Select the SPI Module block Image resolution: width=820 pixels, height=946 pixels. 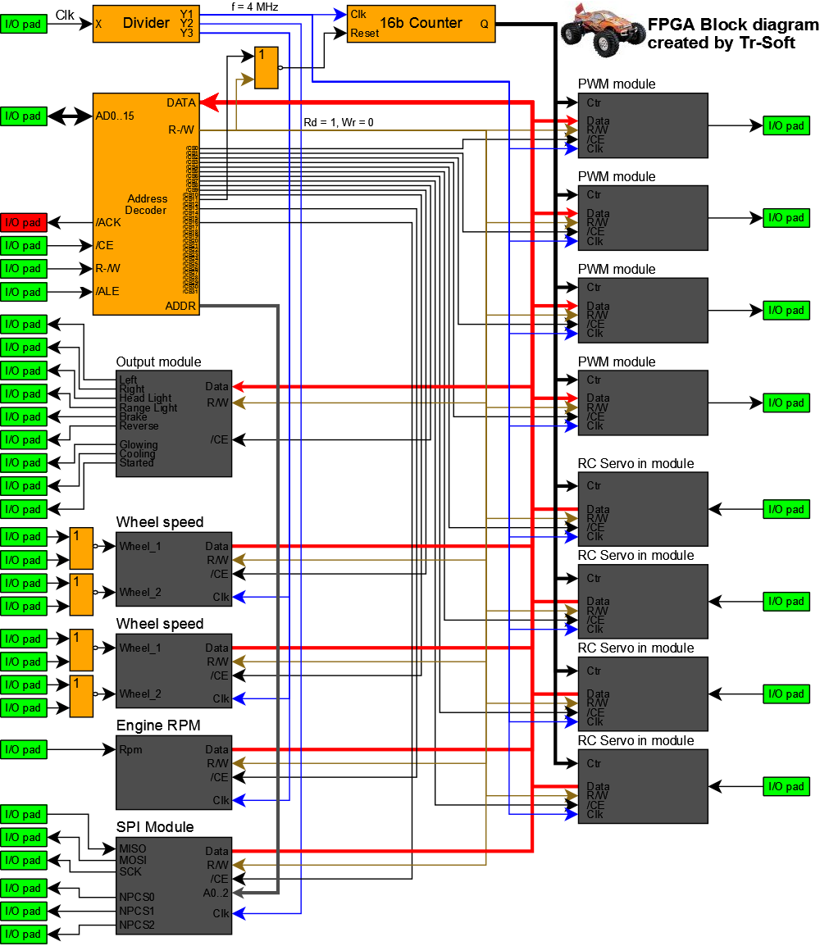point(174,885)
